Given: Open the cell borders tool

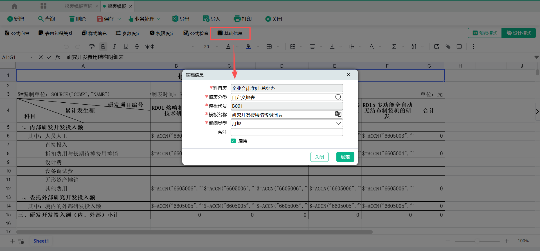Looking at the screenshot, I should [x=269, y=47].
